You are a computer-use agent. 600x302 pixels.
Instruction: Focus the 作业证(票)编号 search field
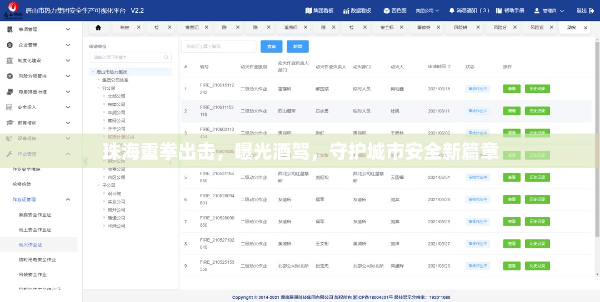click(218, 46)
